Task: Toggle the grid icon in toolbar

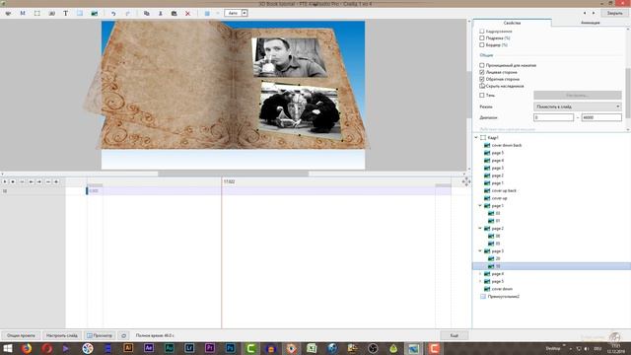Action: coord(207,13)
